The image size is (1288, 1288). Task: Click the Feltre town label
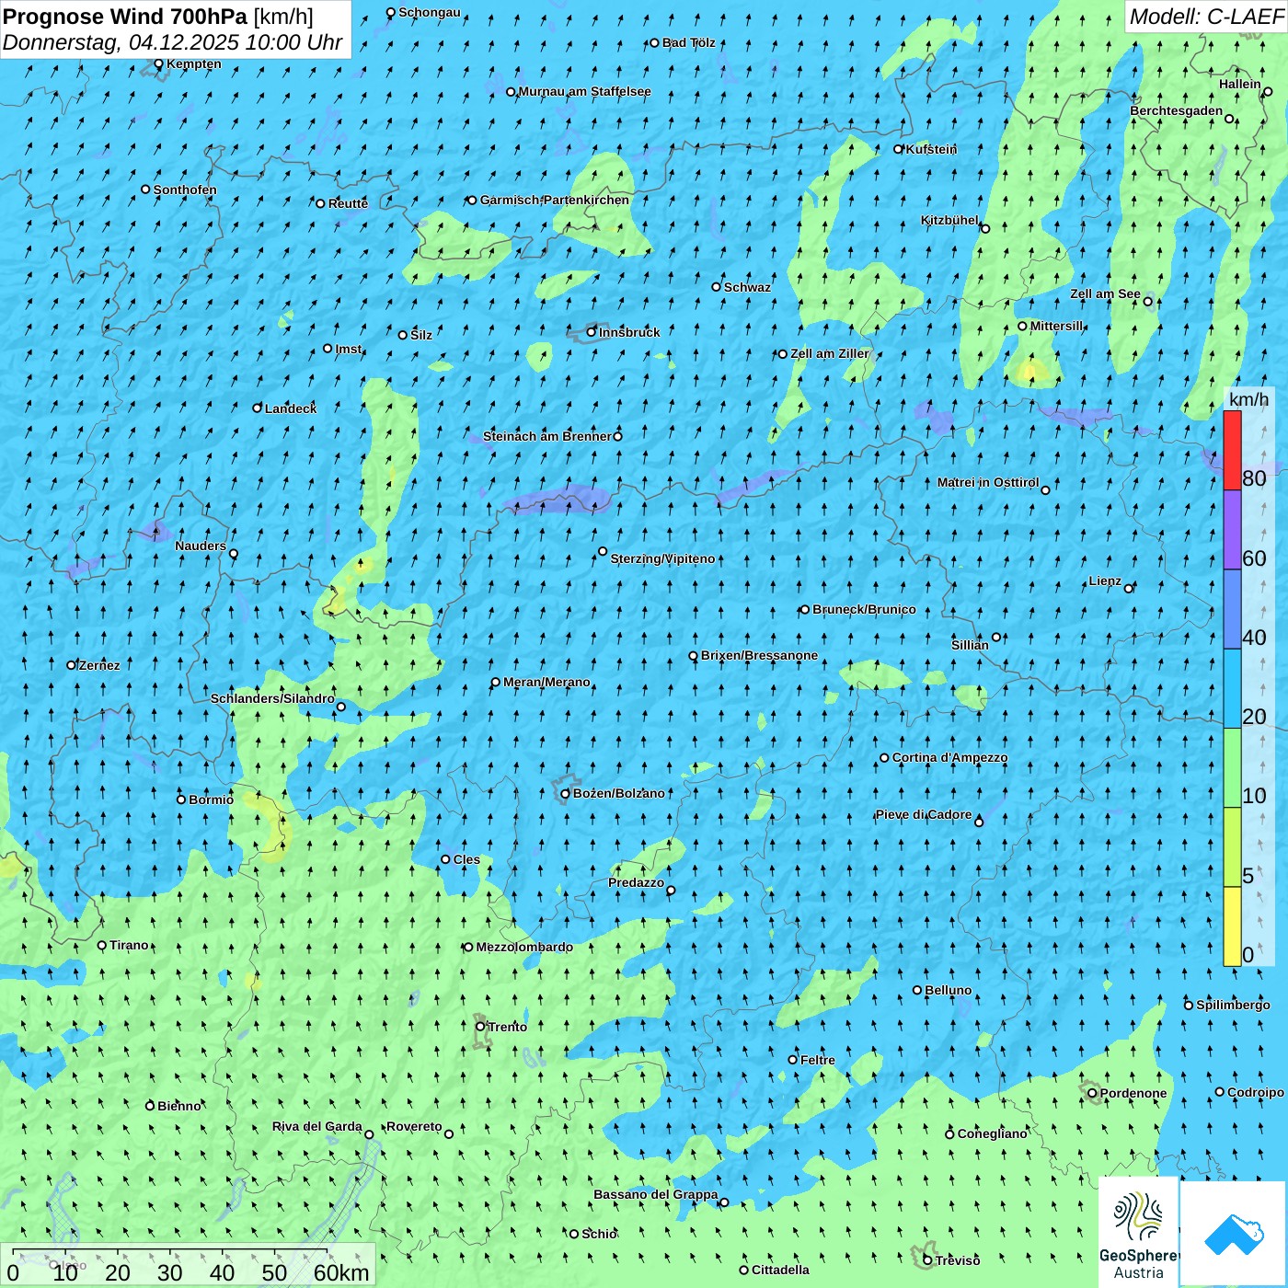pyautogui.click(x=817, y=1060)
